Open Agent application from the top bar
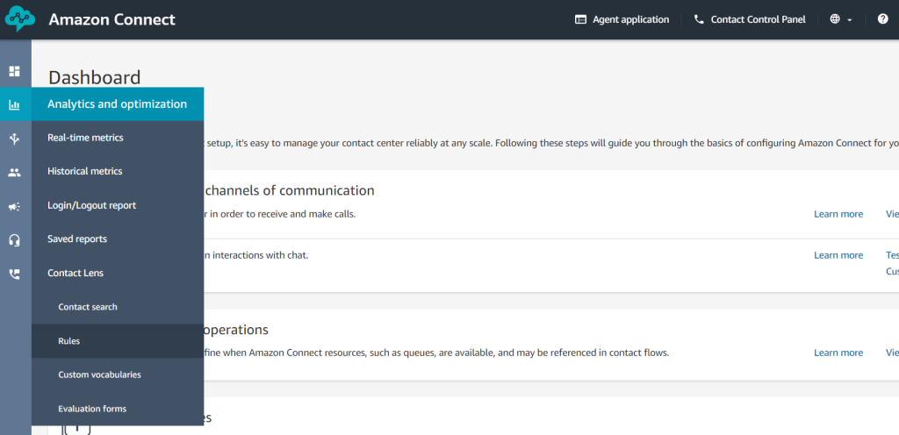Screen dimensions: 899x435 [622, 19]
